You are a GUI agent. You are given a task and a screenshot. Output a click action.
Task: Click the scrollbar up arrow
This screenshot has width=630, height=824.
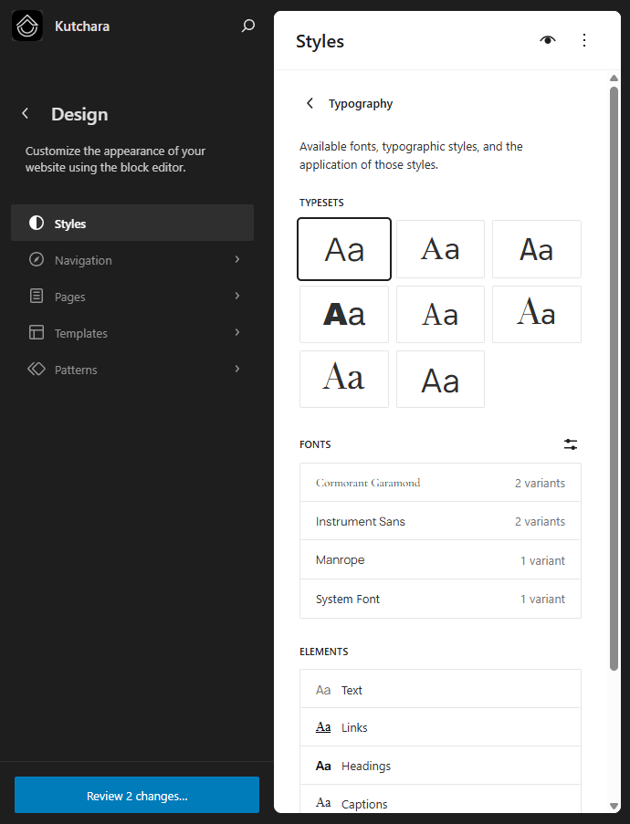(614, 78)
